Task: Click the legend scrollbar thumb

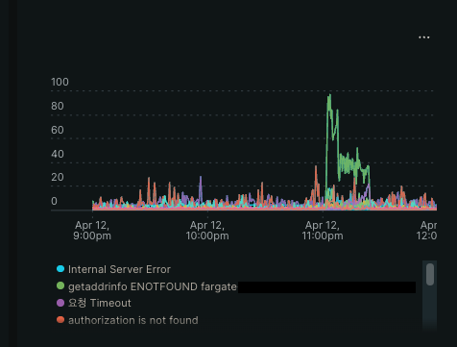Action: point(430,274)
